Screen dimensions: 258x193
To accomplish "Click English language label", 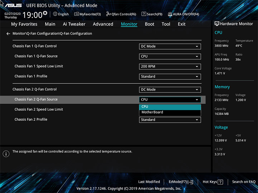I will click(63, 14).
